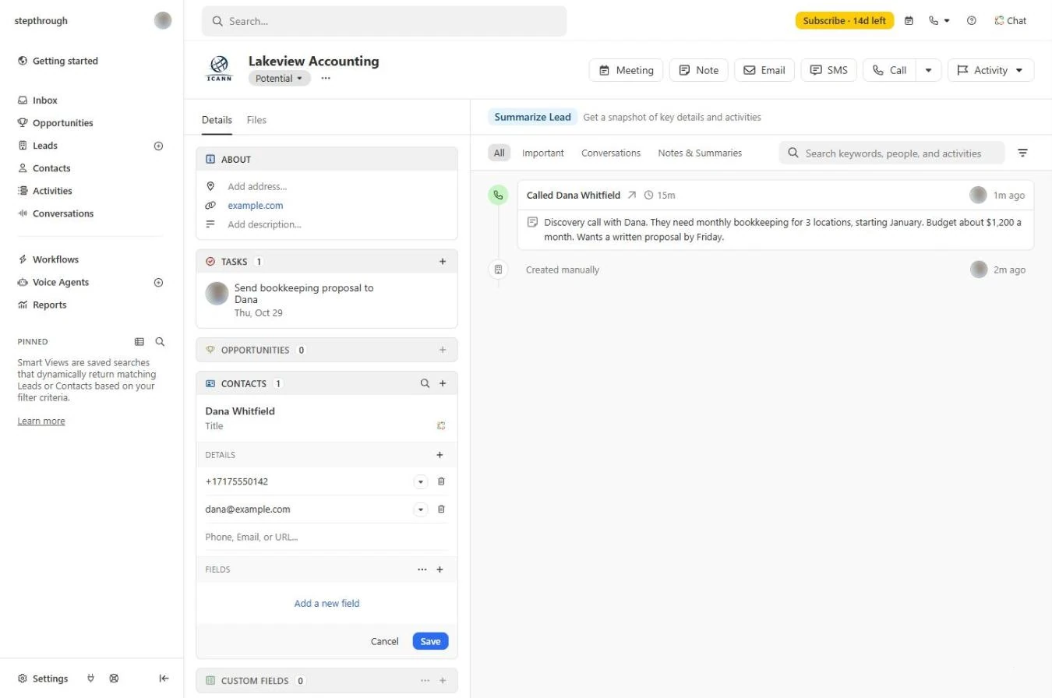Click the Subscribe 14d left button
This screenshot has height=698, width=1052.
(845, 21)
